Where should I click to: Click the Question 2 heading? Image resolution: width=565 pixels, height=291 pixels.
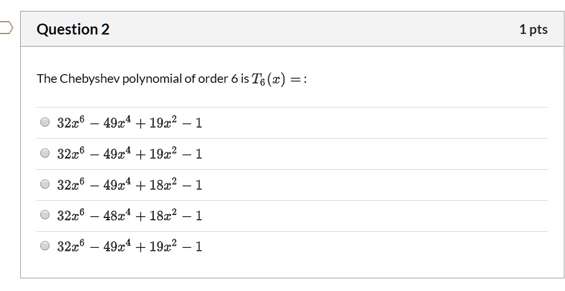(73, 29)
